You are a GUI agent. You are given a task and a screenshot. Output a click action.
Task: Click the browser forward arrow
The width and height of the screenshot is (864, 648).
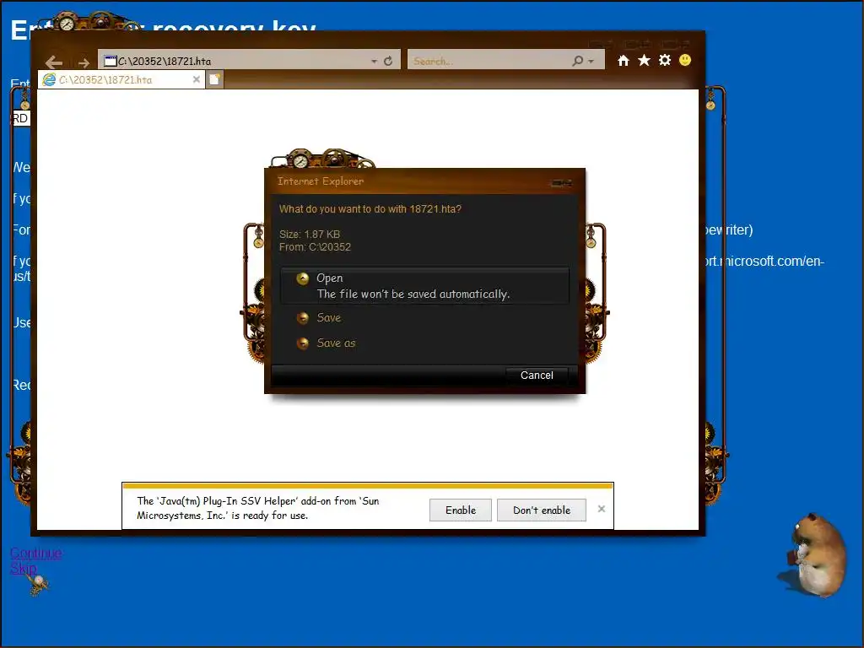coord(84,62)
